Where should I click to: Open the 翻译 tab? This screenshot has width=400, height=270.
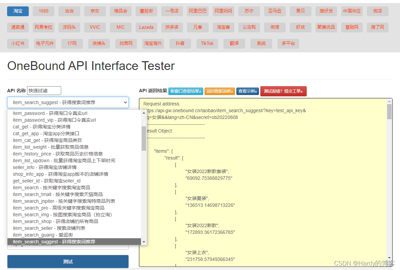tap(234, 44)
